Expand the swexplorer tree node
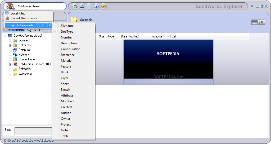Viewport: 271px width, 144px height. click(x=10, y=74)
